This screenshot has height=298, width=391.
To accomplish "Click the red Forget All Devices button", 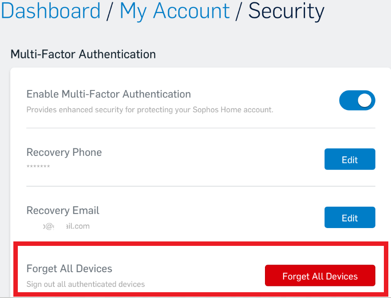I will tap(320, 276).
